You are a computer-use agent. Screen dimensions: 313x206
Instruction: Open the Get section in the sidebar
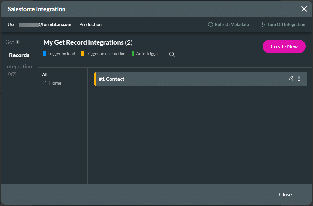[9, 42]
